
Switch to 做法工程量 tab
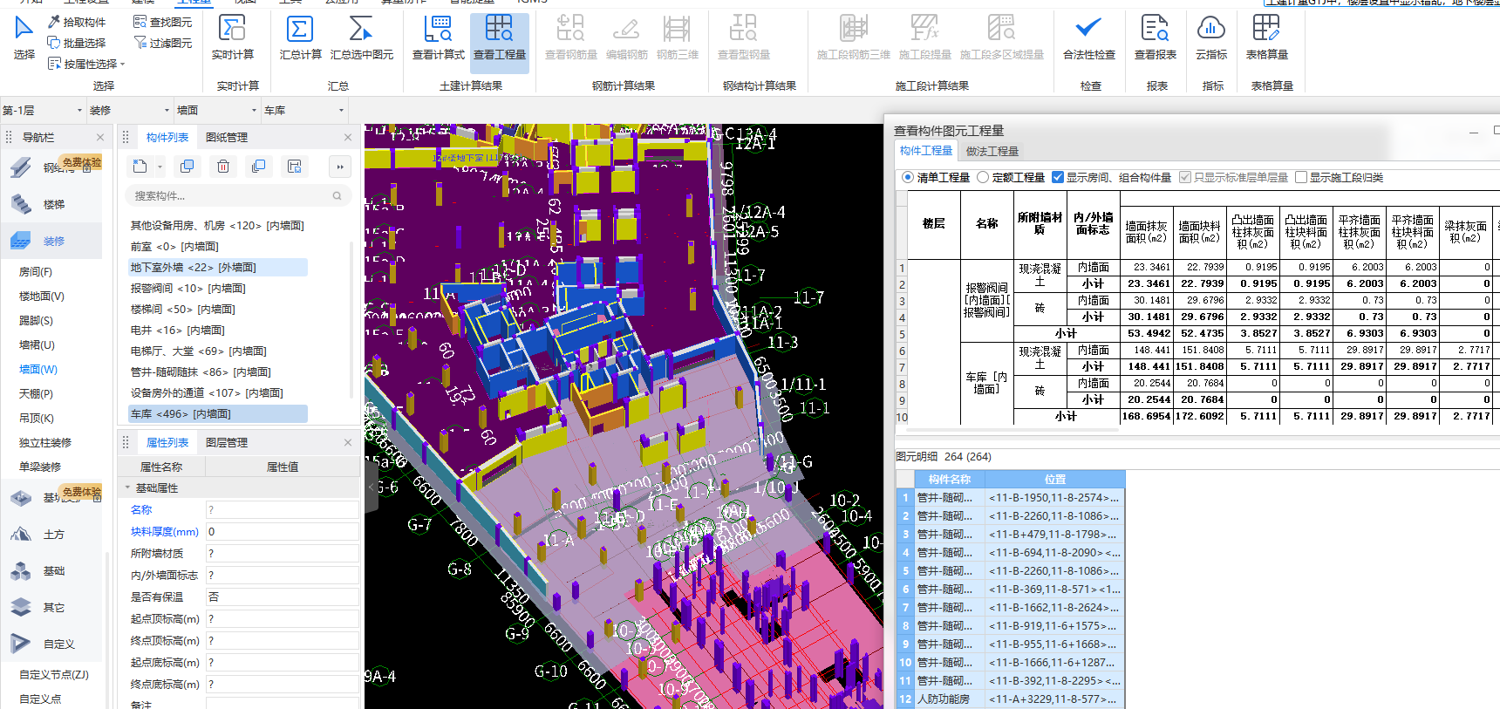coord(992,151)
